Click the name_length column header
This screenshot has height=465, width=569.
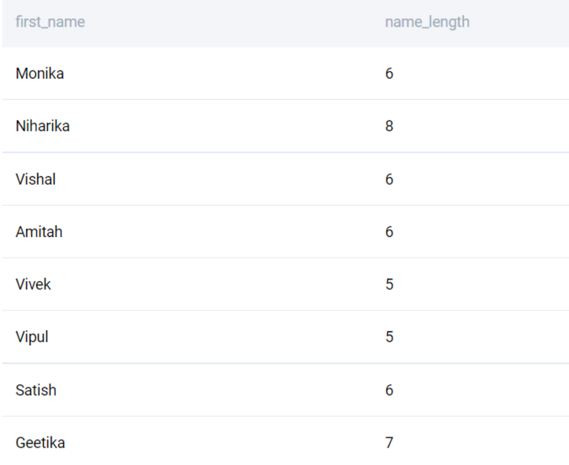pos(427,22)
